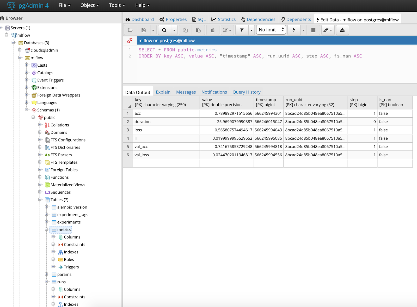
Task: Click the Triggers arrow icon under metrics
Action: pos(60,267)
